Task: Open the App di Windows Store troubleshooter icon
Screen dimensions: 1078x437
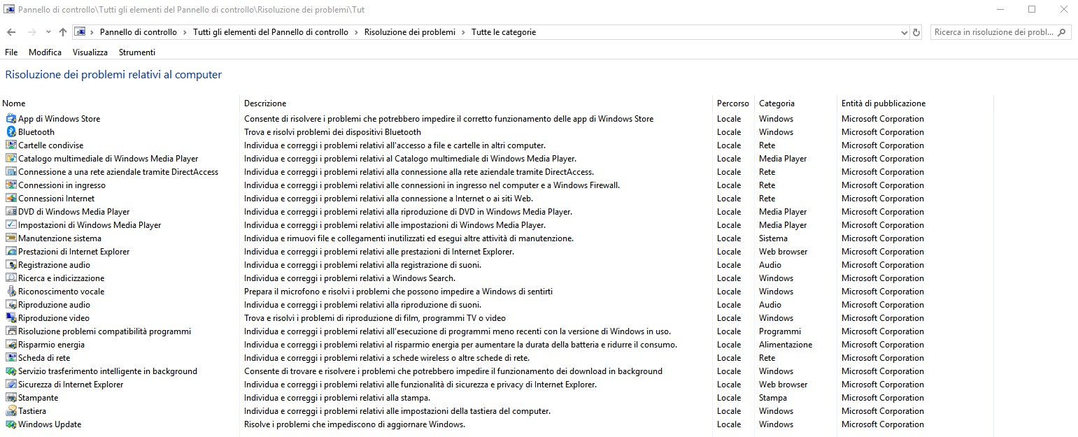Action: pyautogui.click(x=10, y=119)
